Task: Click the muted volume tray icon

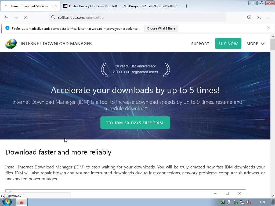Action: coord(248,202)
